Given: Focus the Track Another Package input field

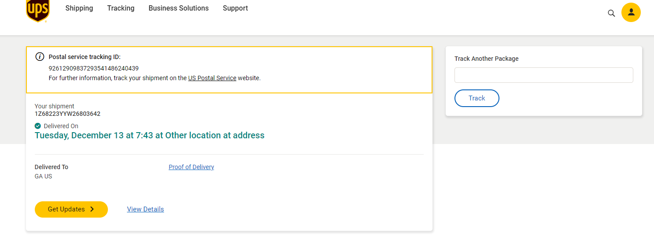Looking at the screenshot, I should point(543,75).
